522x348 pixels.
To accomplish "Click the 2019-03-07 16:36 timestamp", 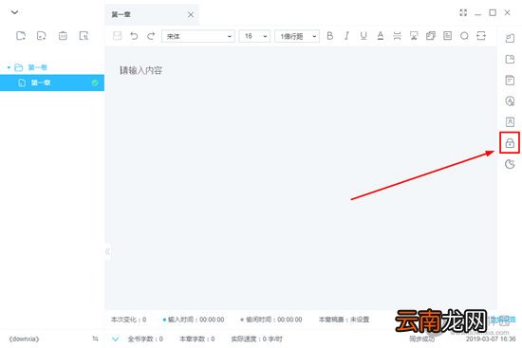I will (x=491, y=339).
